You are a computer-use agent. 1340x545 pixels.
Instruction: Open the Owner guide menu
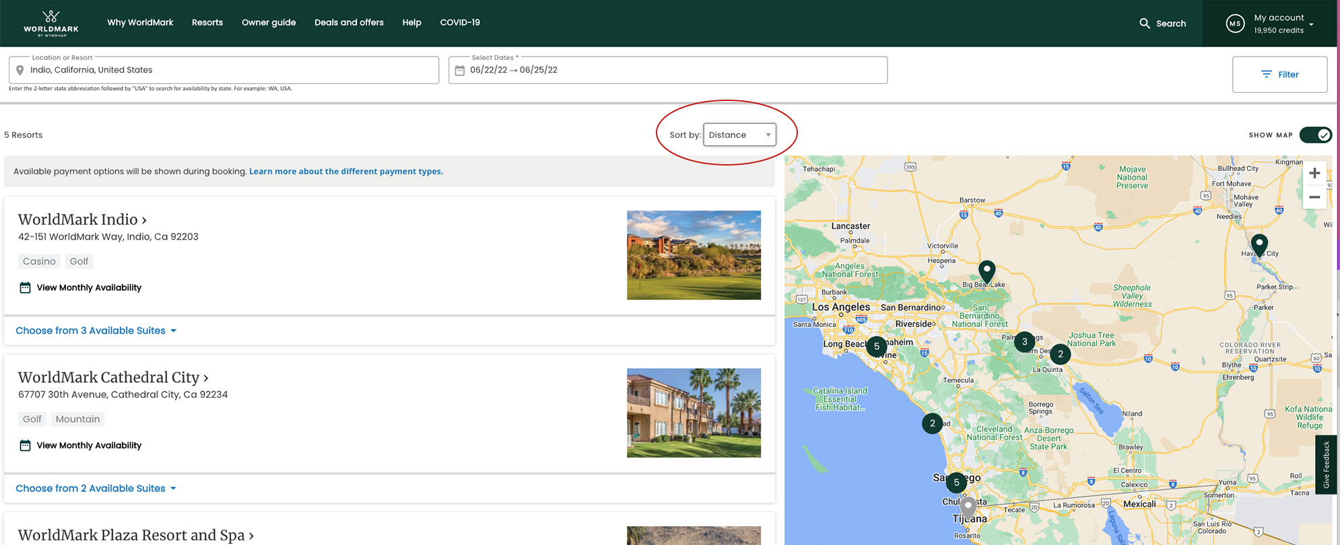(x=269, y=22)
